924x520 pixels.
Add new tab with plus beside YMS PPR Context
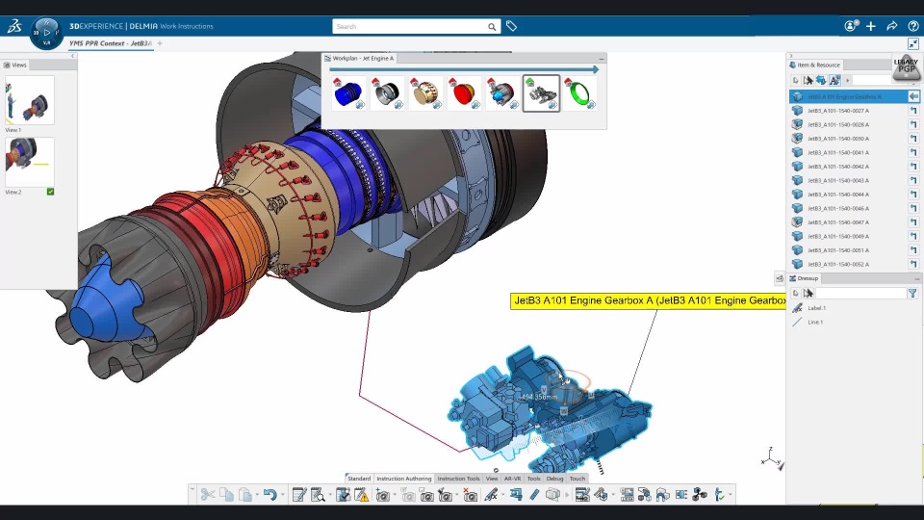point(160,43)
